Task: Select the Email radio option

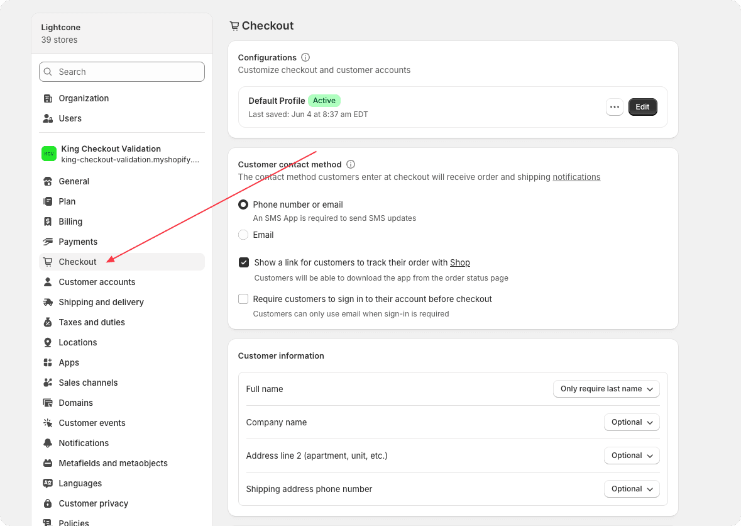Action: pyautogui.click(x=243, y=235)
